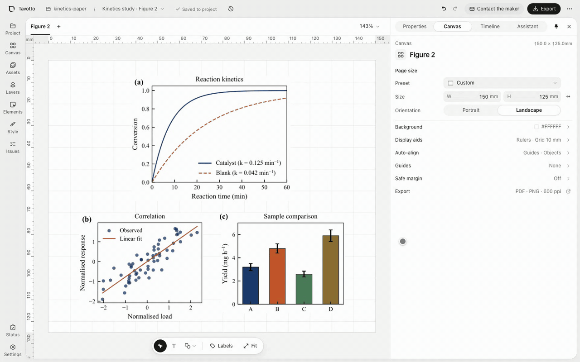This screenshot has height=362, width=580.
Task: Open the 143% zoom dropdown
Action: point(369,26)
